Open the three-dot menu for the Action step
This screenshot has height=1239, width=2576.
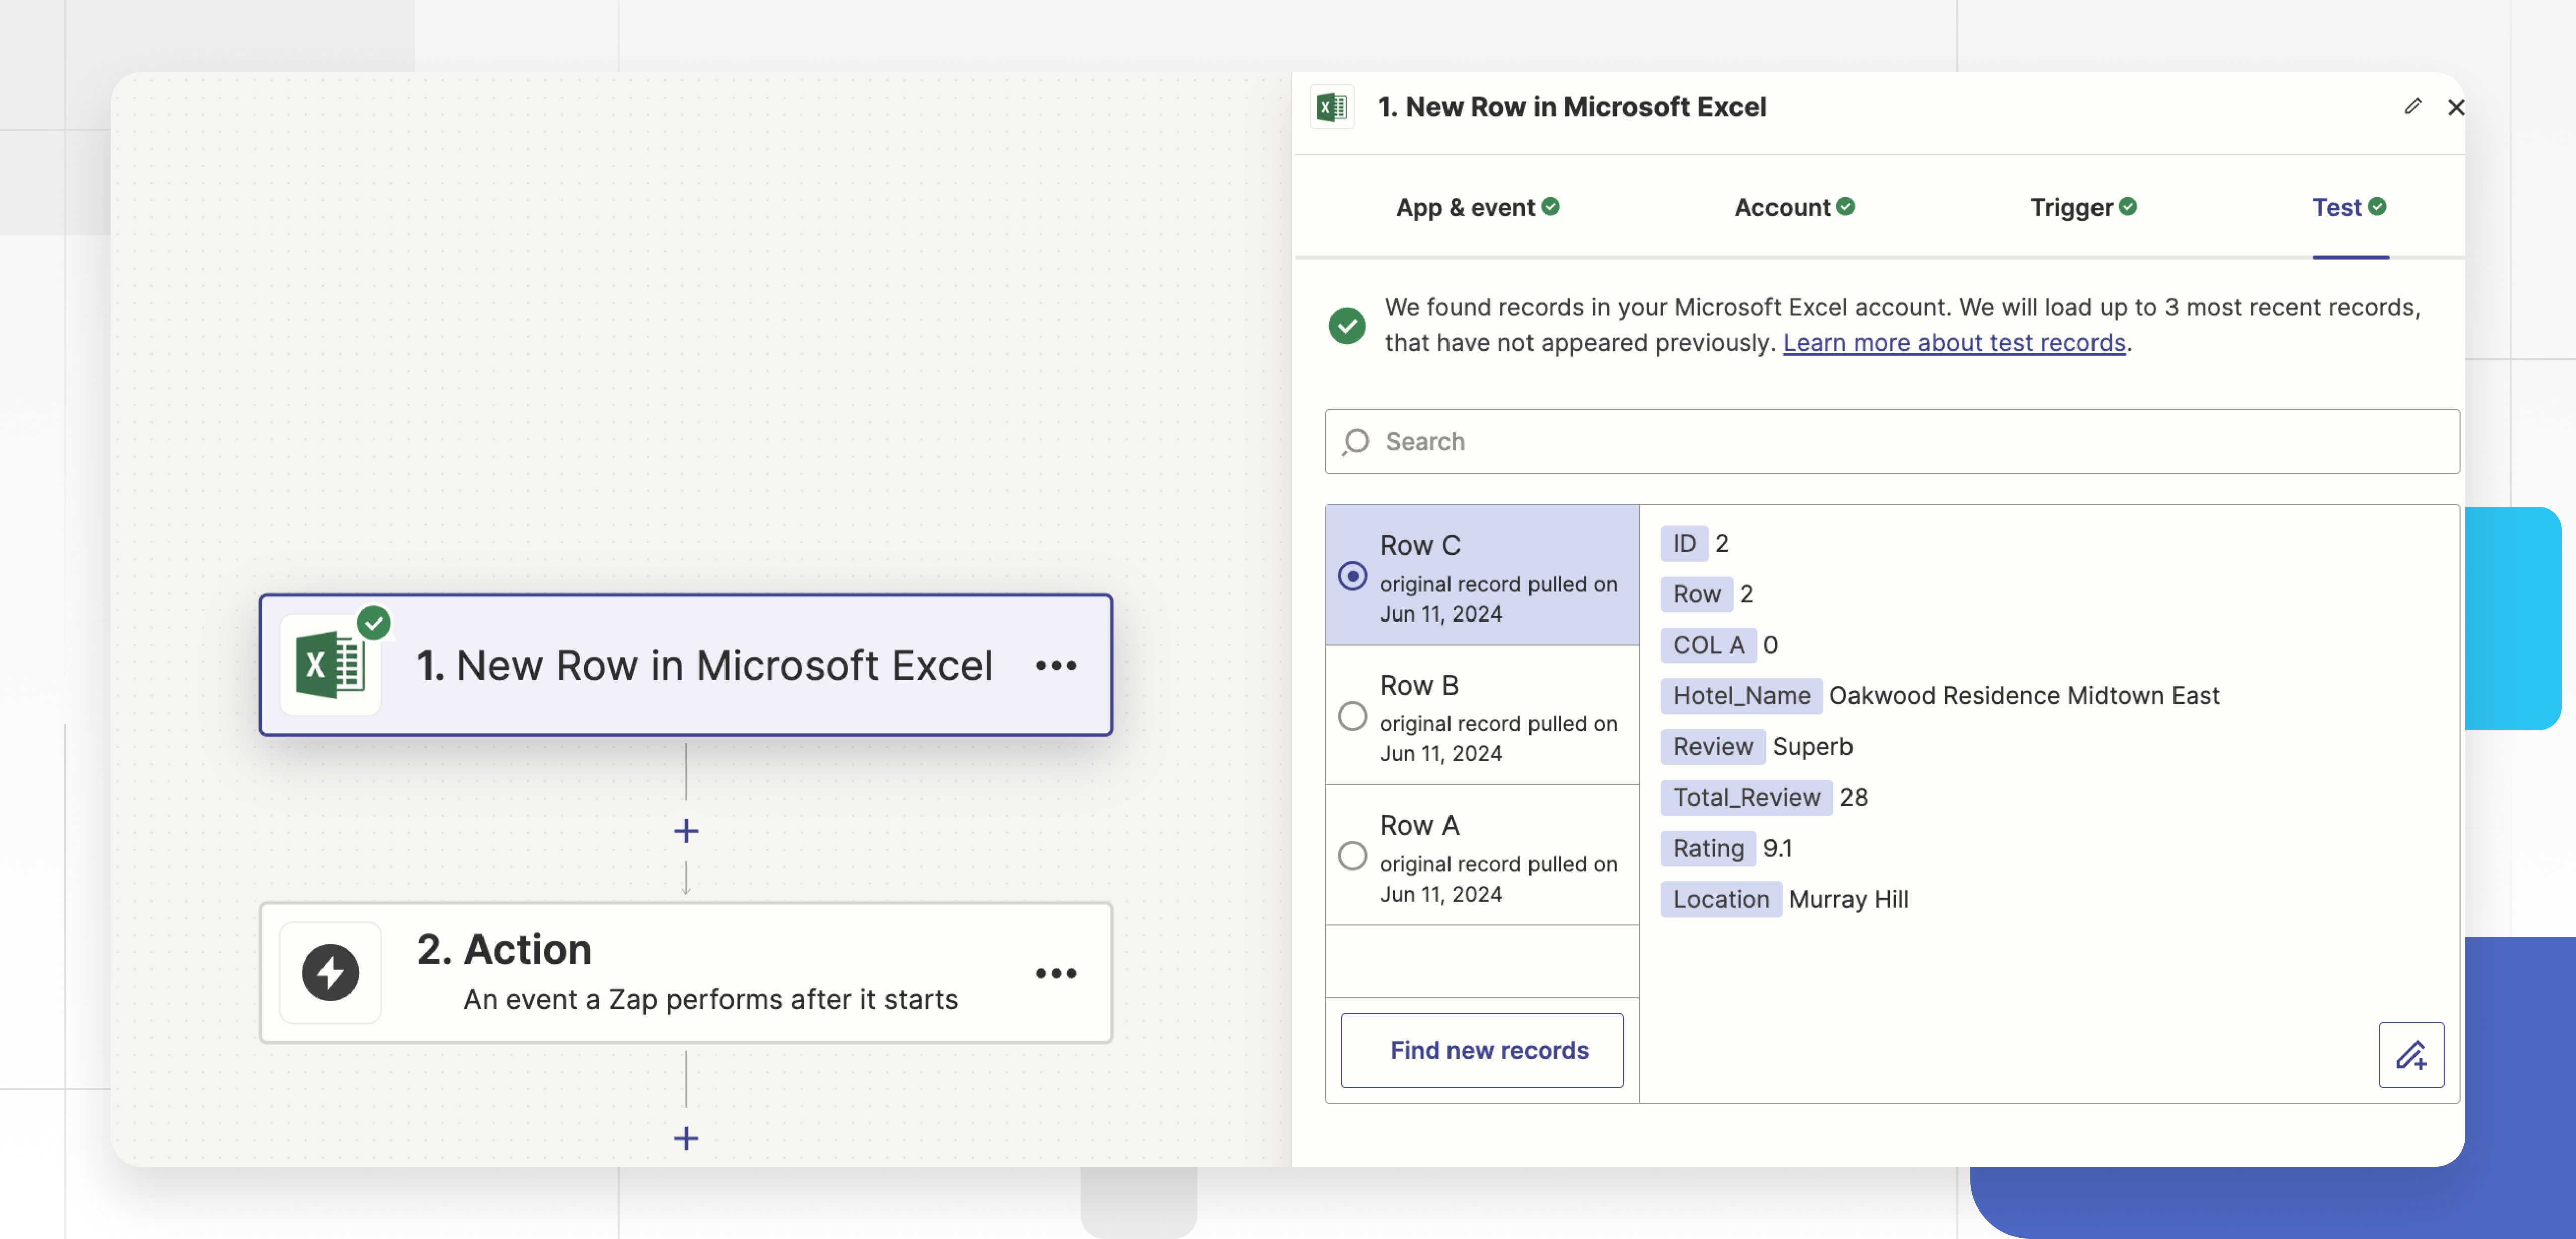point(1055,973)
